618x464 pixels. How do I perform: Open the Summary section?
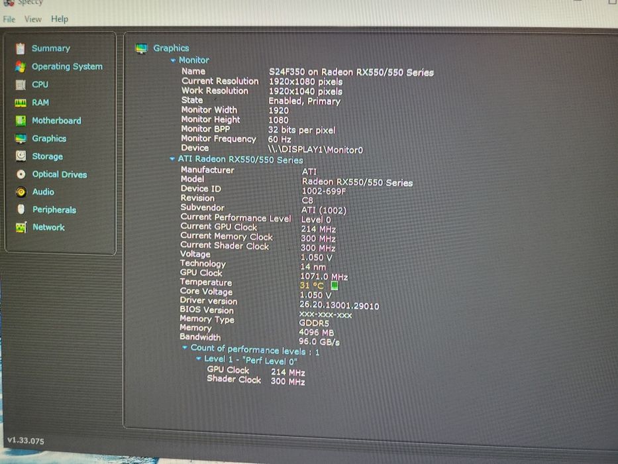pyautogui.click(x=51, y=48)
